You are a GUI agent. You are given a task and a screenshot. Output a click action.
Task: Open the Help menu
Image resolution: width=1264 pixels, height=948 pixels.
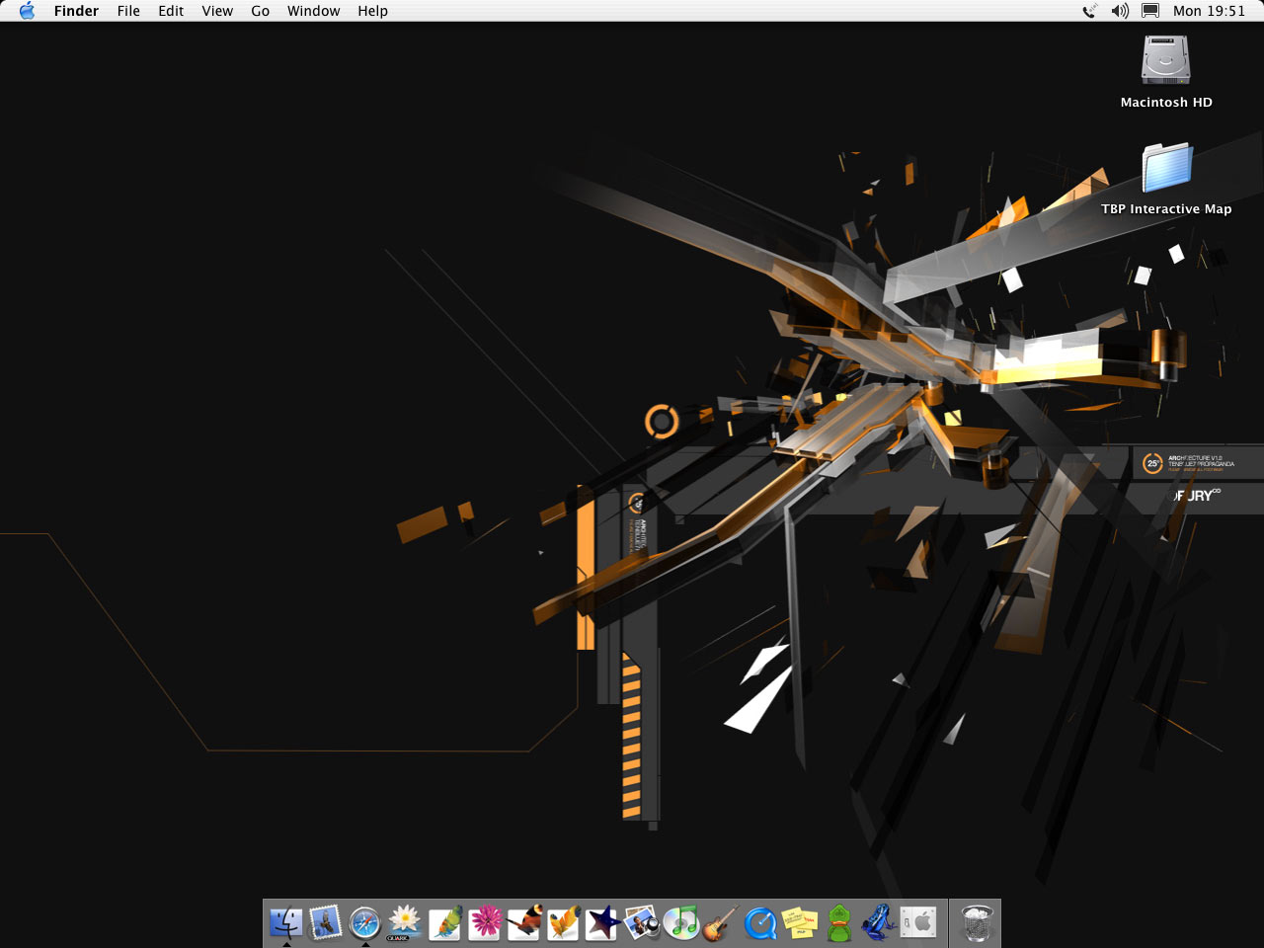372,11
